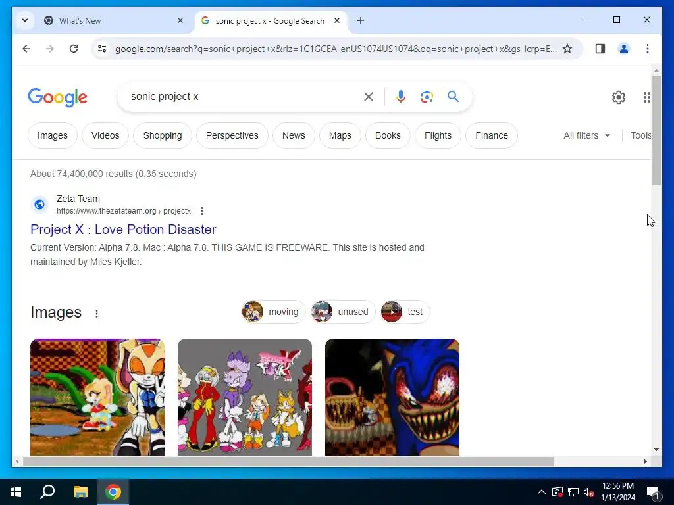Open the notification center

tap(653, 492)
